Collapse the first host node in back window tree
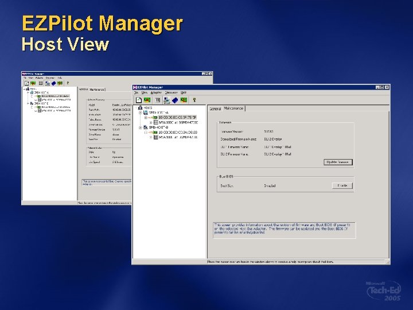This screenshot has height=310, width=413. point(28,93)
